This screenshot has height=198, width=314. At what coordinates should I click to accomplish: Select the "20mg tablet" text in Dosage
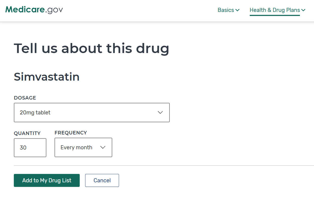35,113
